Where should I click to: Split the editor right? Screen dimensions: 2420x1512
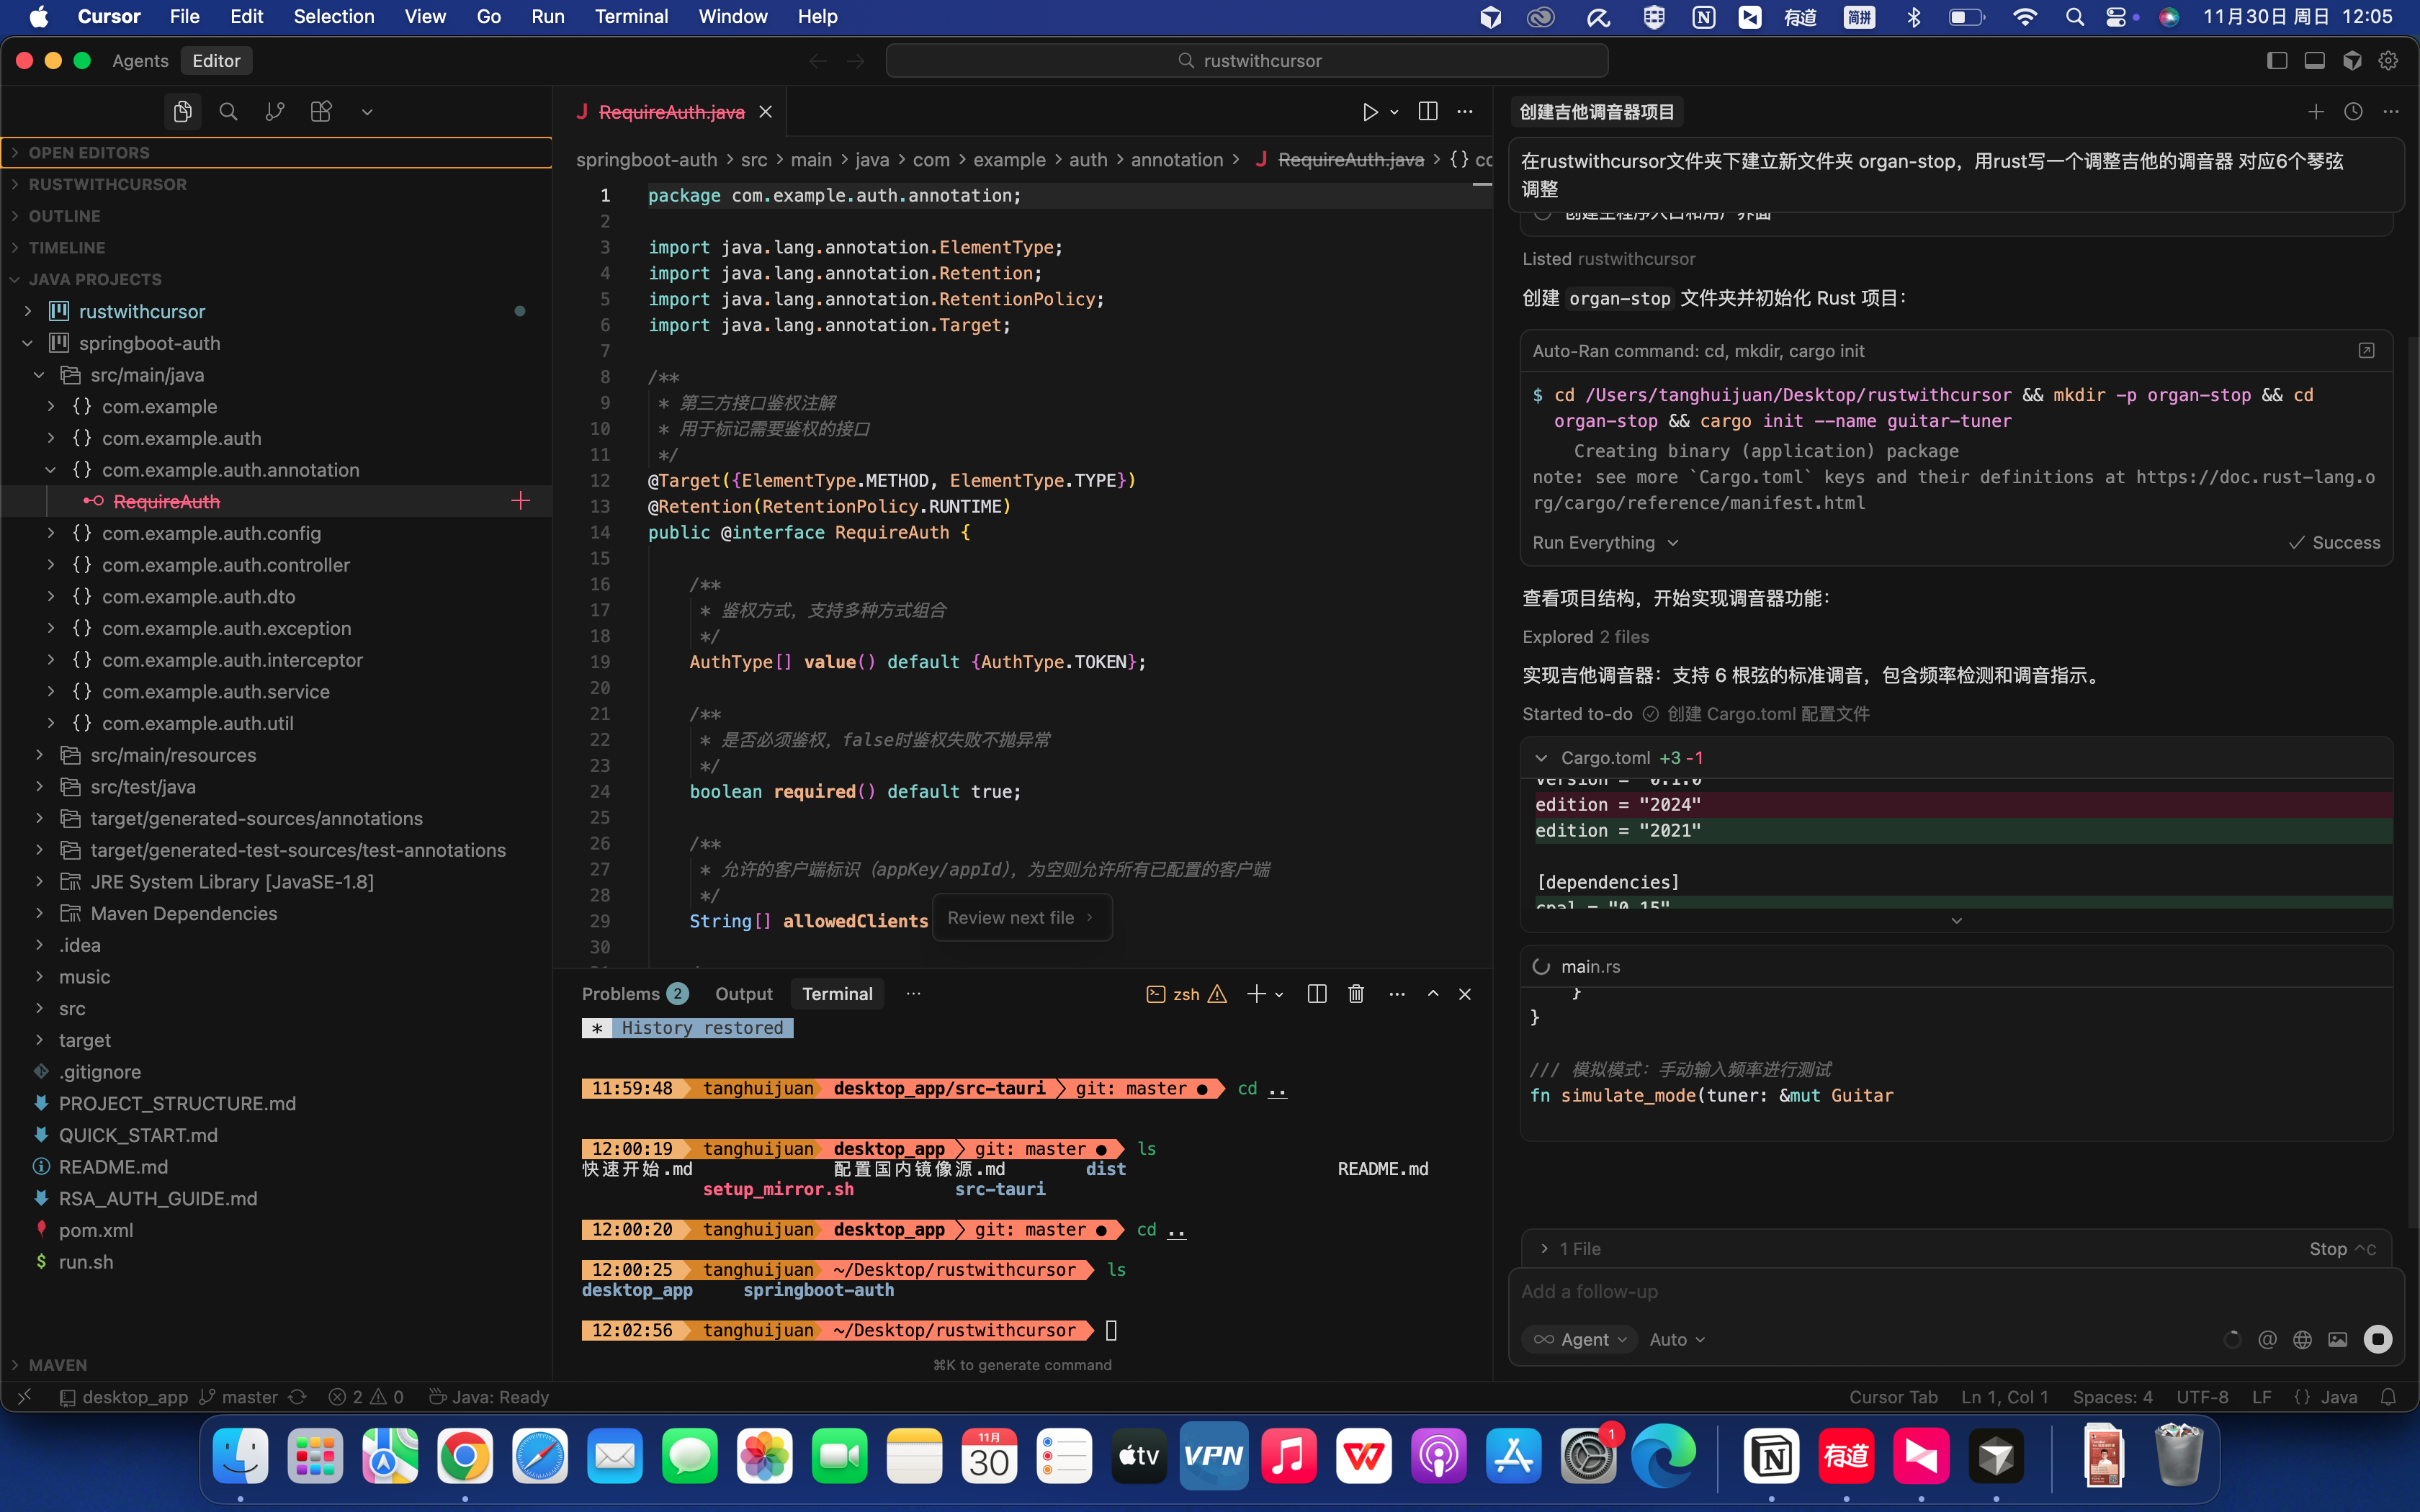(x=1428, y=112)
